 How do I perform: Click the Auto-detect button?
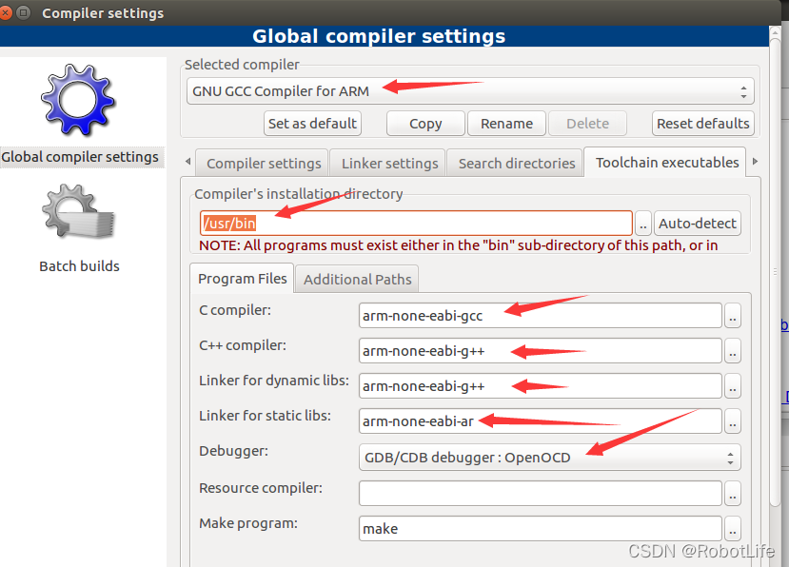[x=698, y=224]
